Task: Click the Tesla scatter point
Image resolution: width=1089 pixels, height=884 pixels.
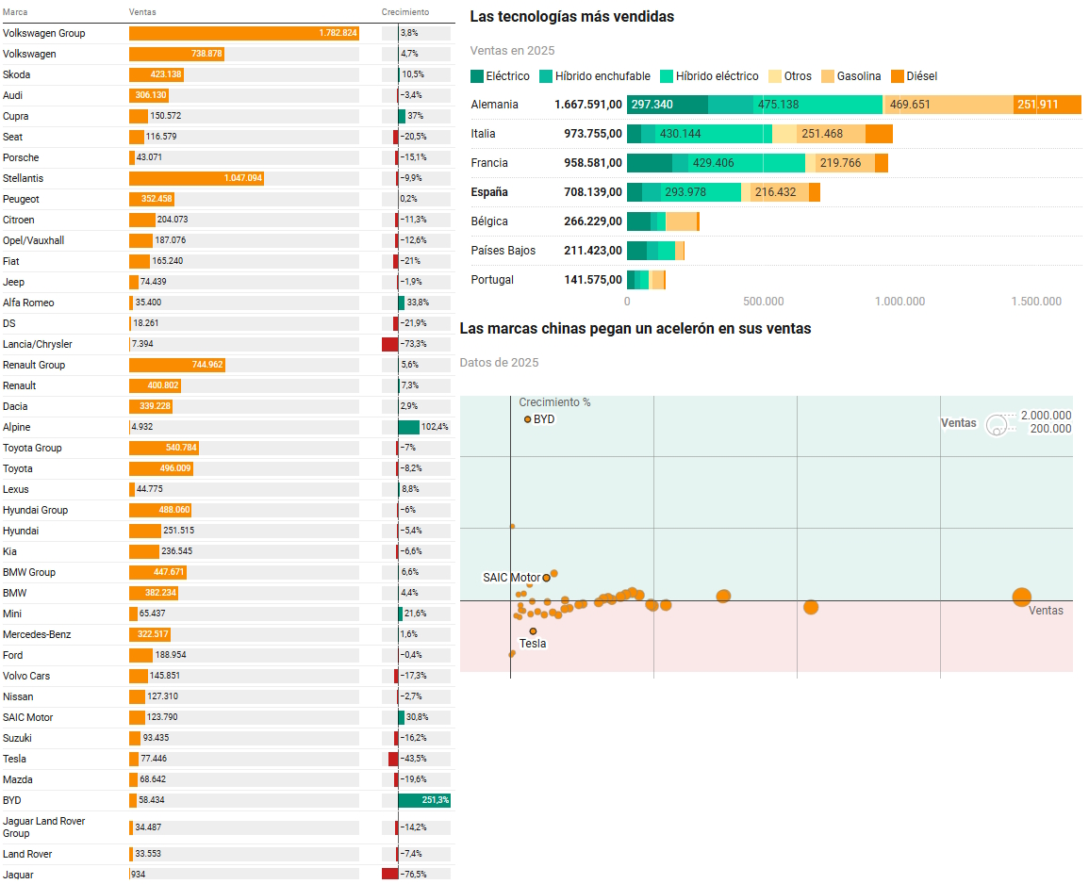Action: (x=534, y=631)
